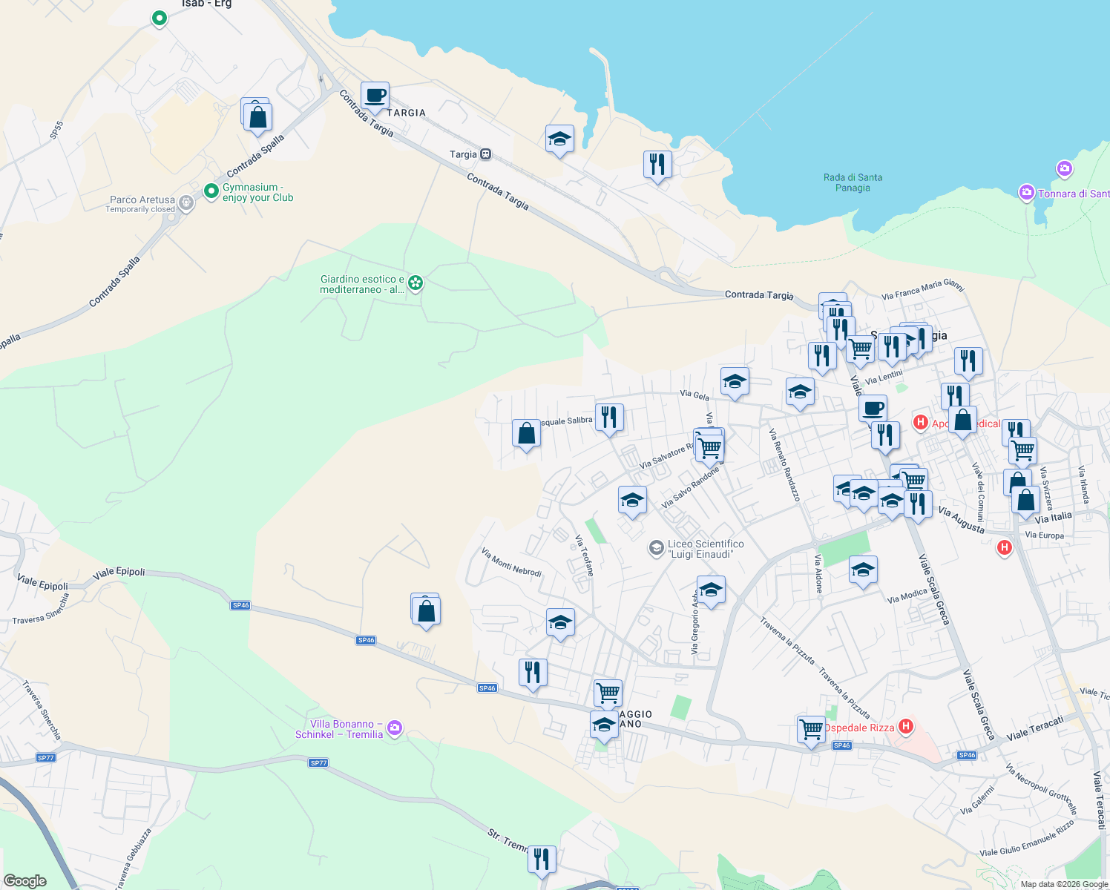Select the shopping bag marker near Contrada Spalla

(257, 115)
